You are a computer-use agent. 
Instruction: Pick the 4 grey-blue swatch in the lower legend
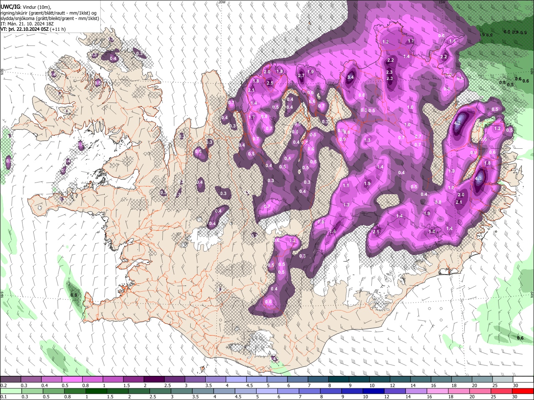[225, 391]
